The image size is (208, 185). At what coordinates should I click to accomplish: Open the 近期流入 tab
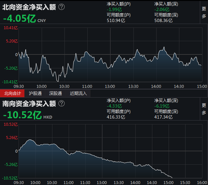(x=78, y=93)
